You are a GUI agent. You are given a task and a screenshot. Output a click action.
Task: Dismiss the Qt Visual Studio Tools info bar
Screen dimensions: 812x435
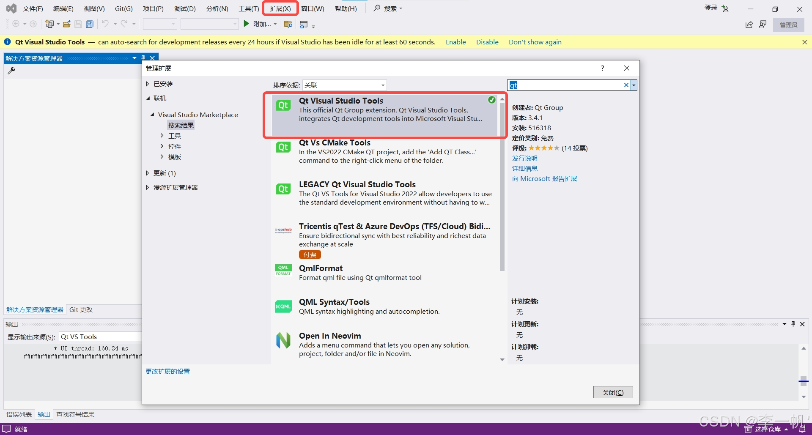805,42
